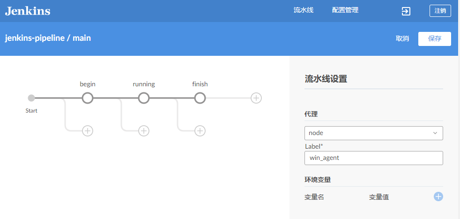The image size is (460, 219).
Task: Click the Label field containing win_agent
Action: pyautogui.click(x=374, y=158)
